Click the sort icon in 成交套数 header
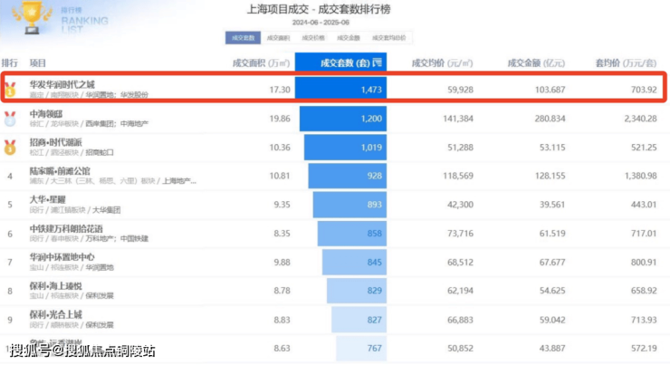The width and height of the screenshot is (670, 365). point(377,62)
